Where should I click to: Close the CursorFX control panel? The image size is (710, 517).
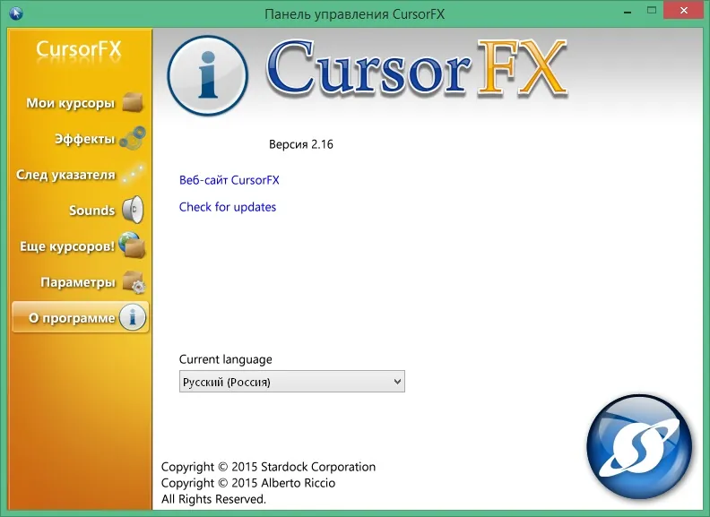pyautogui.click(x=684, y=11)
